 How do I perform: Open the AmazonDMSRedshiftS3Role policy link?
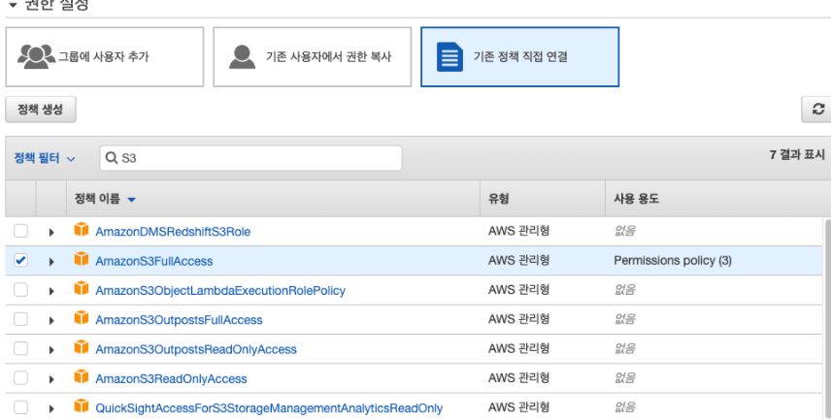pyautogui.click(x=173, y=232)
